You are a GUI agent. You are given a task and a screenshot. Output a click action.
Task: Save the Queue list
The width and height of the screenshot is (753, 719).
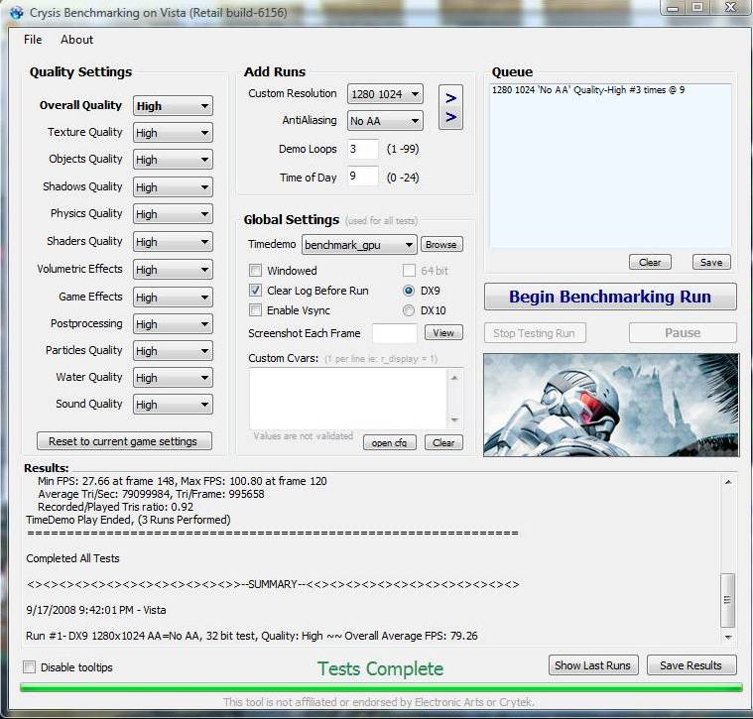point(711,262)
